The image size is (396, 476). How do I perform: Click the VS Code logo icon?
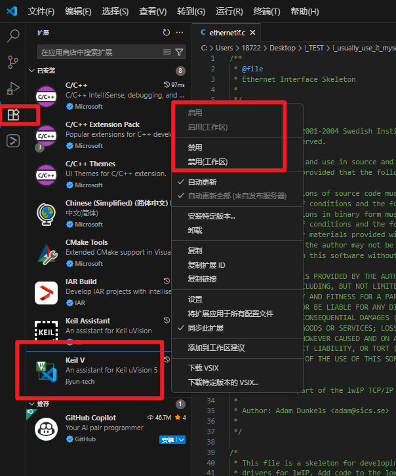point(12,11)
